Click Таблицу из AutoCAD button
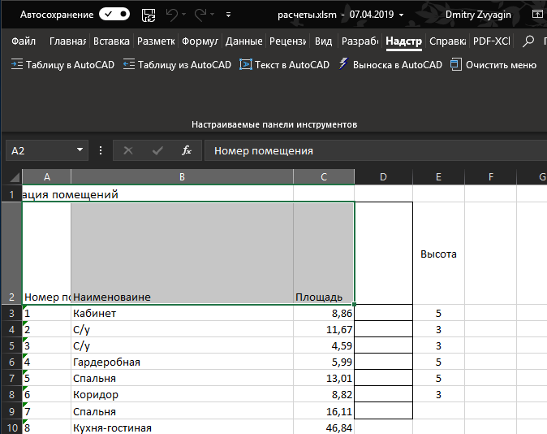This screenshot has height=434, width=547. 177,65
